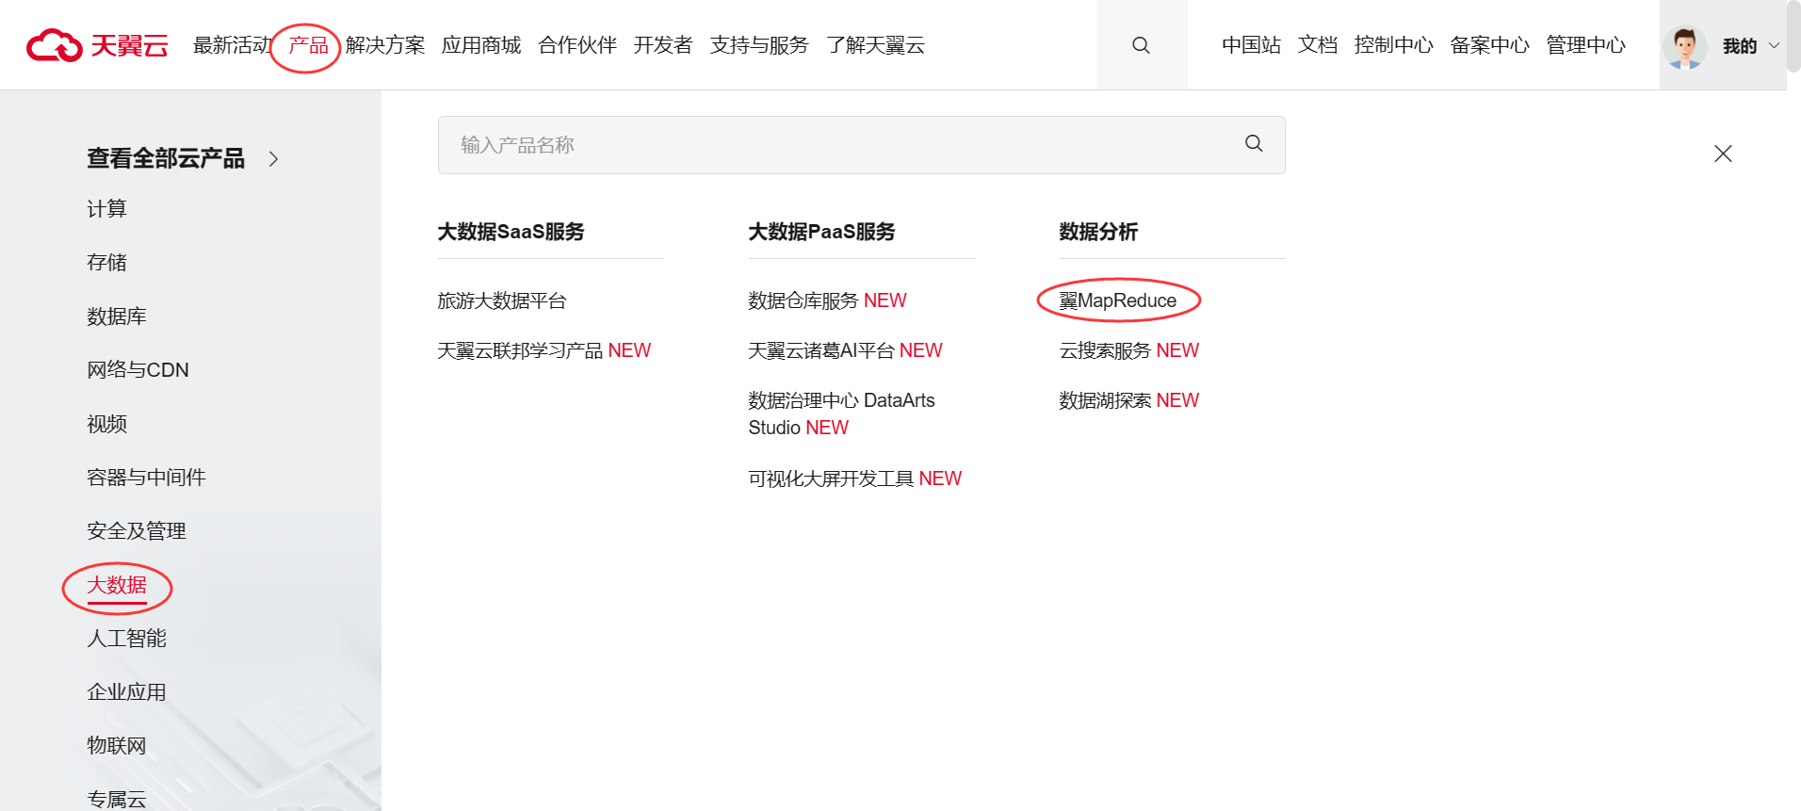Open 旅游大数据平台 product link

click(x=502, y=300)
